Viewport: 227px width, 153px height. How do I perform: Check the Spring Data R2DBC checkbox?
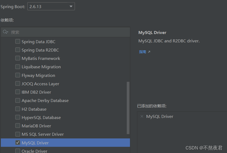click(18, 50)
